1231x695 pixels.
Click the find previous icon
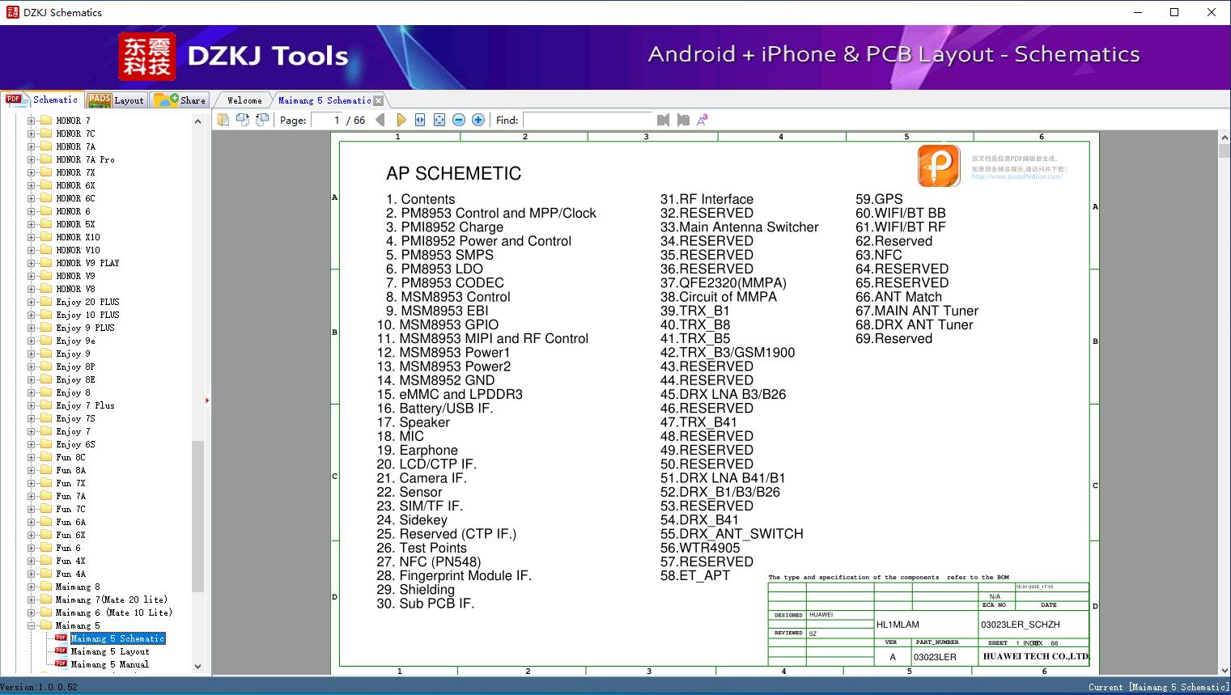point(664,120)
